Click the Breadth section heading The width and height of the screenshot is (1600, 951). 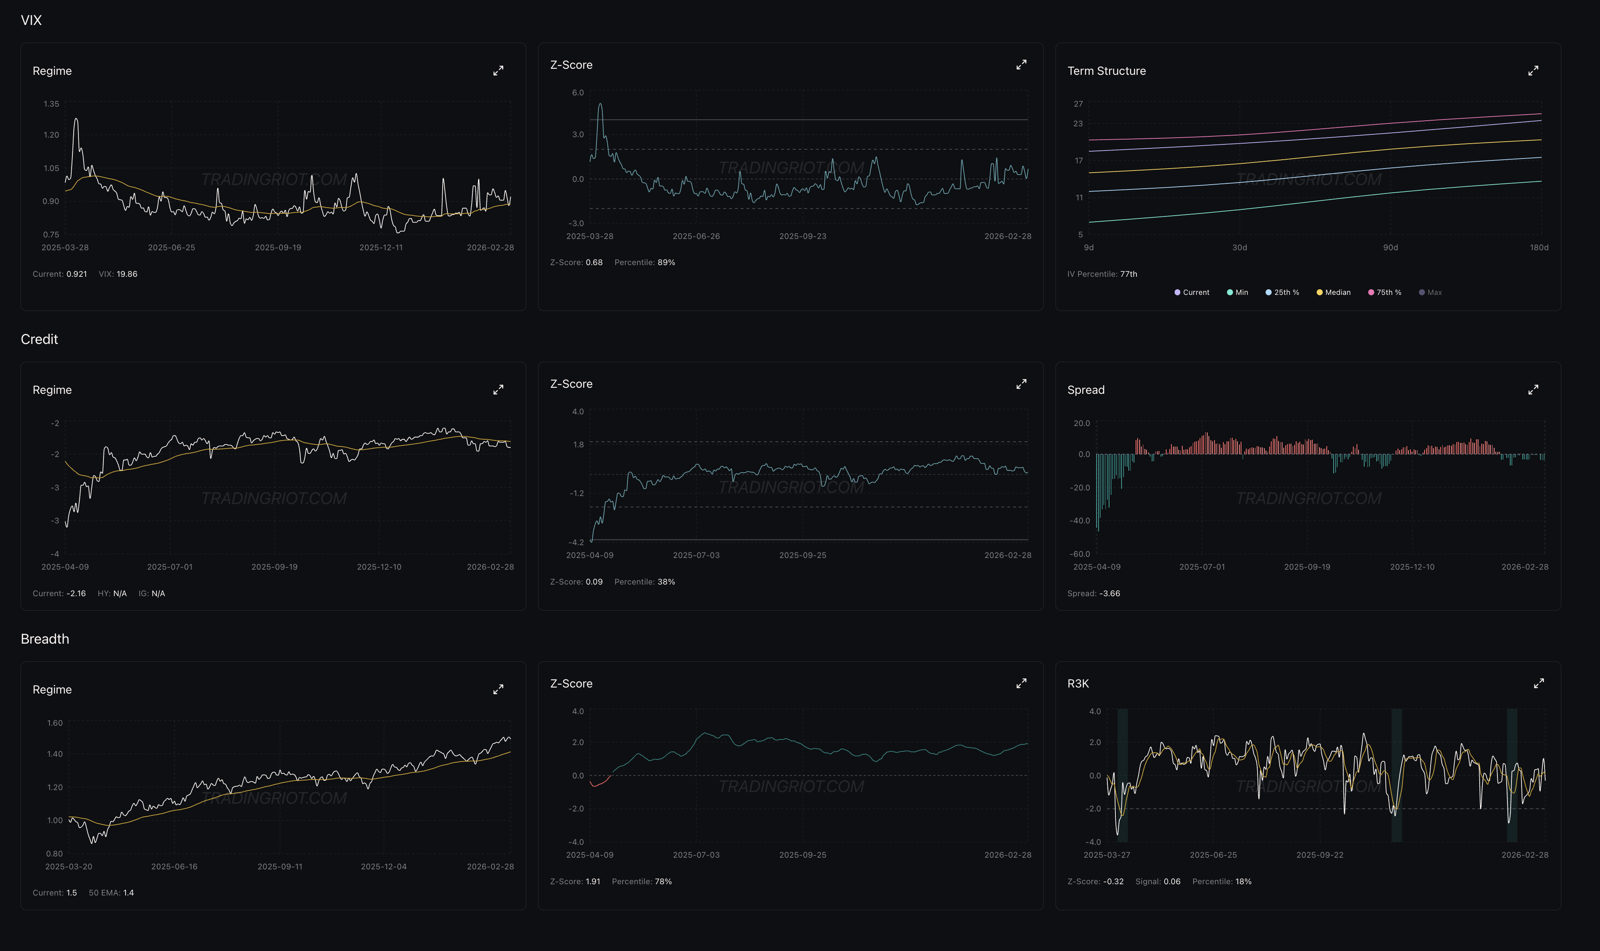coord(45,639)
